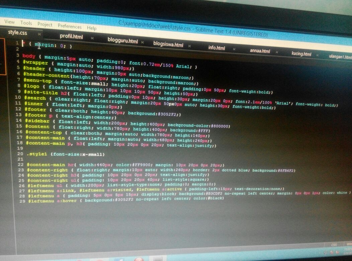The image size is (352, 261).
Task: Click '#header' selector on line 5
Action: (34, 69)
